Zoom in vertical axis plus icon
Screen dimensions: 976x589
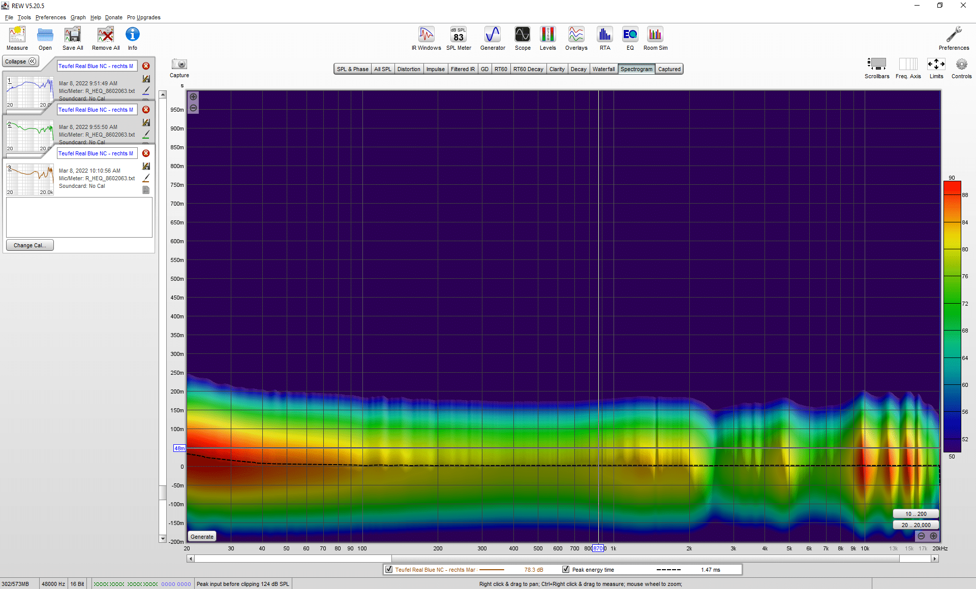193,97
